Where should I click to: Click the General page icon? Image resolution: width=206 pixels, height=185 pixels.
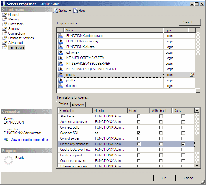click(5, 15)
